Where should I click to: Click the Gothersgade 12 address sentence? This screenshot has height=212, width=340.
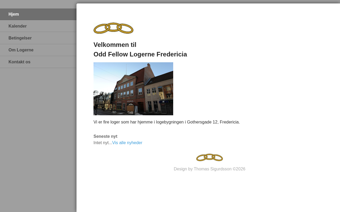point(167,122)
